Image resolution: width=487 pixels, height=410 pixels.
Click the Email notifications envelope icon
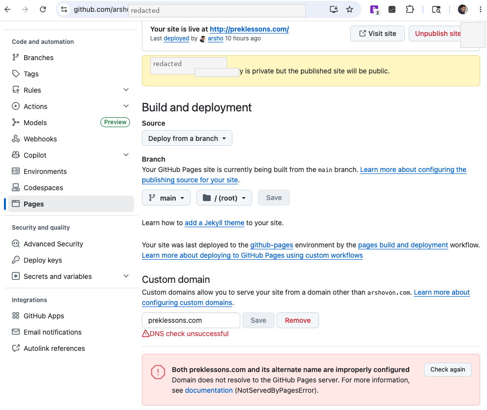pos(16,332)
